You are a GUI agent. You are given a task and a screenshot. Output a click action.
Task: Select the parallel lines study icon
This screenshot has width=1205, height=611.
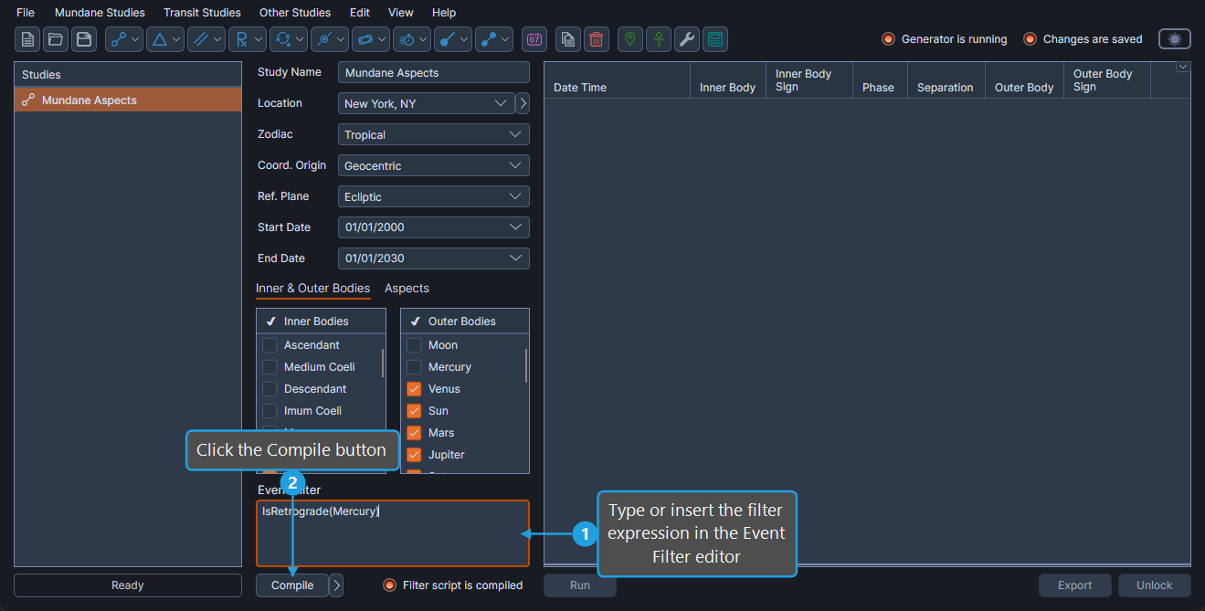pos(200,39)
